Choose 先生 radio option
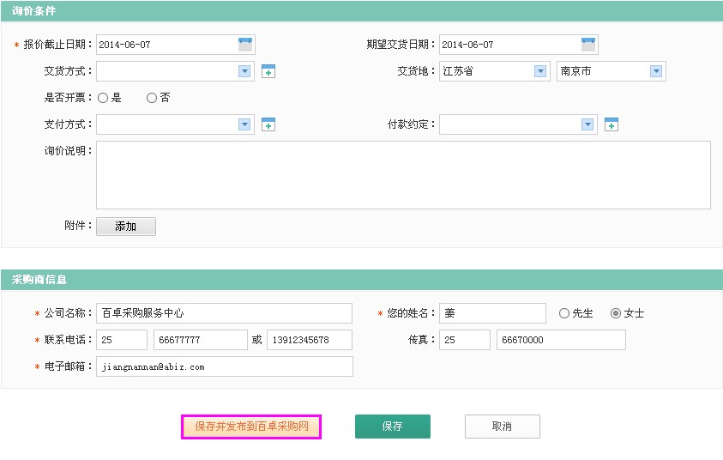The image size is (723, 460). (564, 313)
